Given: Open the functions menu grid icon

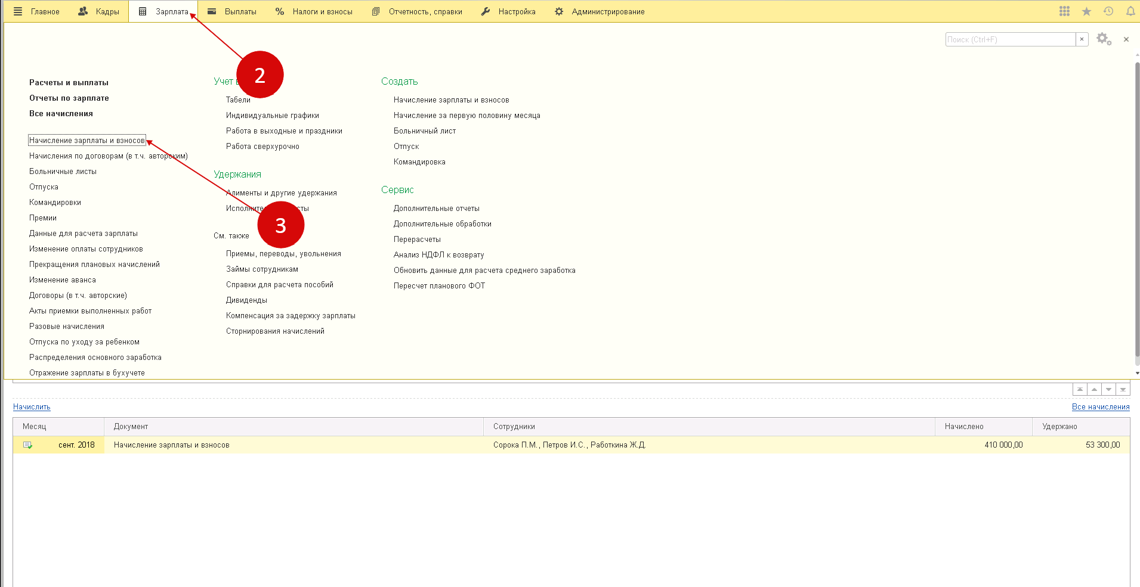Looking at the screenshot, I should click(1064, 11).
